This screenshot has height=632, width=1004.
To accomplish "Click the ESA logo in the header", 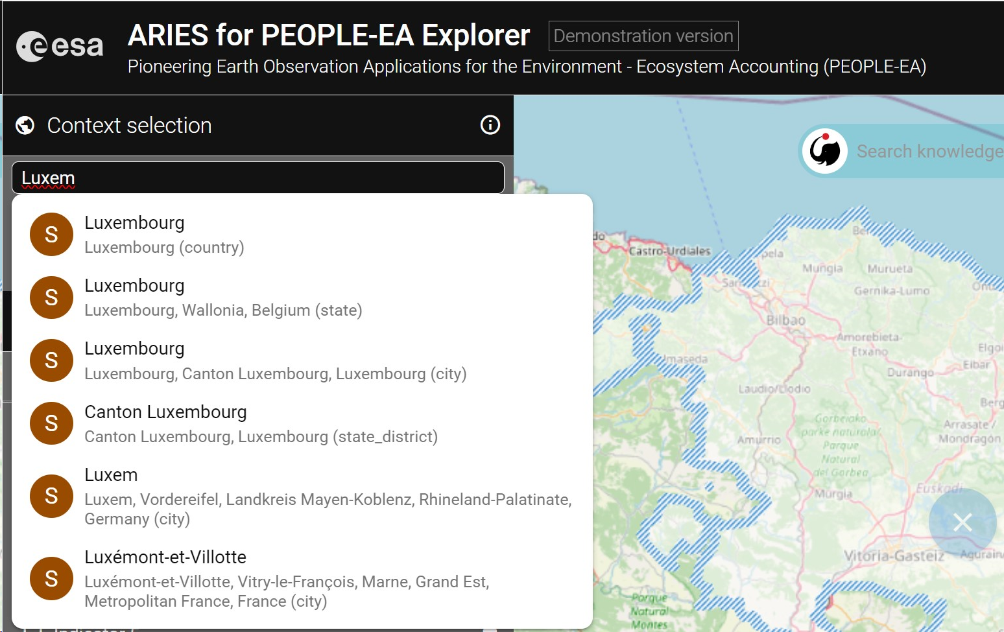I will tap(60, 46).
